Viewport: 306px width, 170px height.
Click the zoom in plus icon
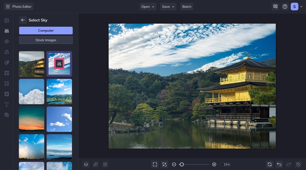coord(214,165)
